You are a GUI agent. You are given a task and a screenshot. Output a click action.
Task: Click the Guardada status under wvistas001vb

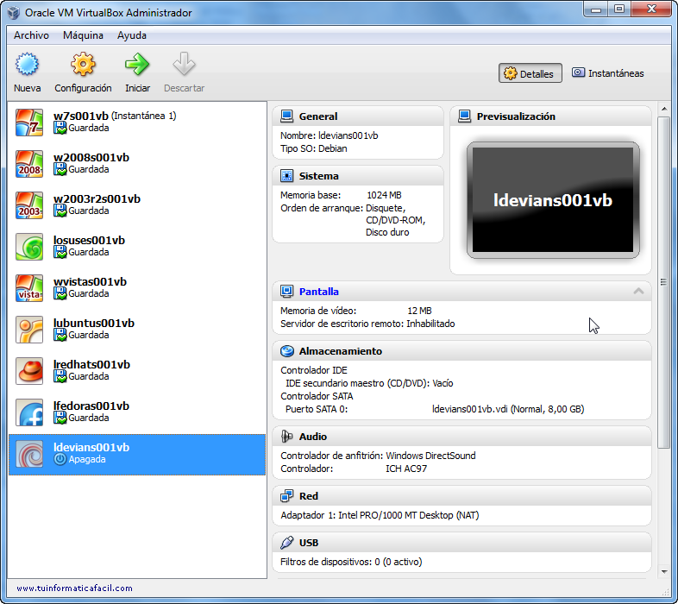point(89,293)
